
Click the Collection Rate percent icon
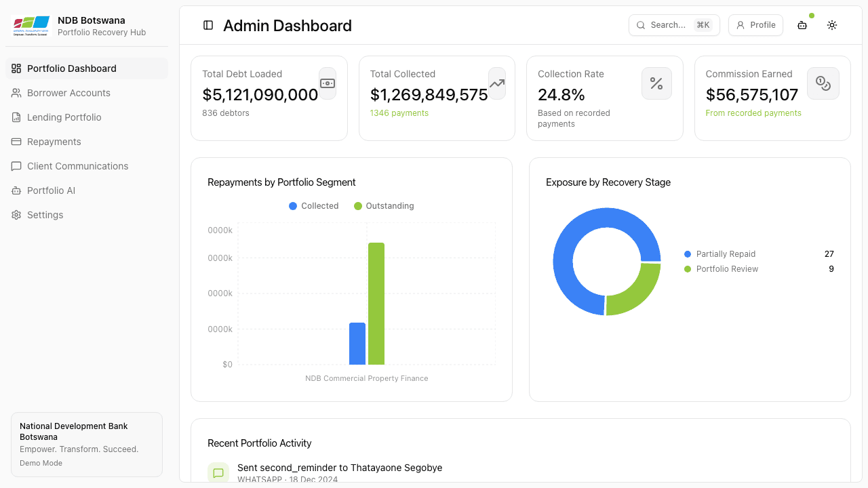[656, 83]
